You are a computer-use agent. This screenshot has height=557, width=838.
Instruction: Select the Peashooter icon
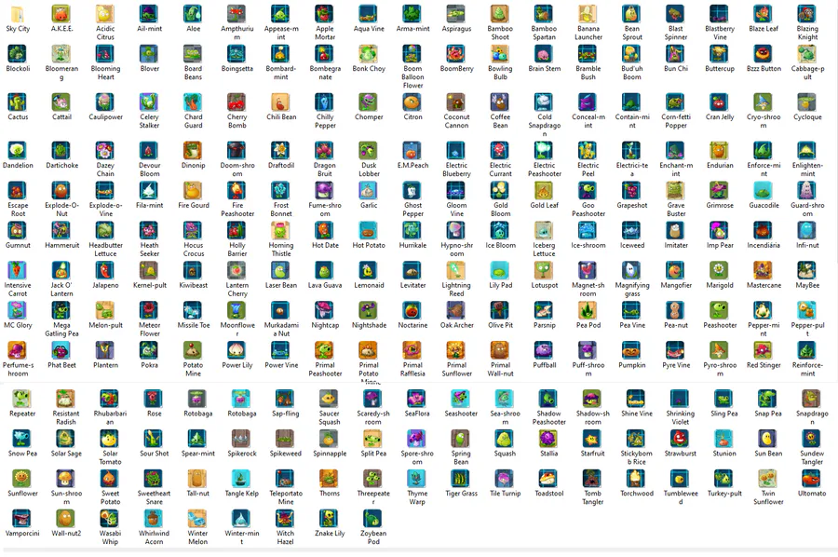[x=720, y=310]
